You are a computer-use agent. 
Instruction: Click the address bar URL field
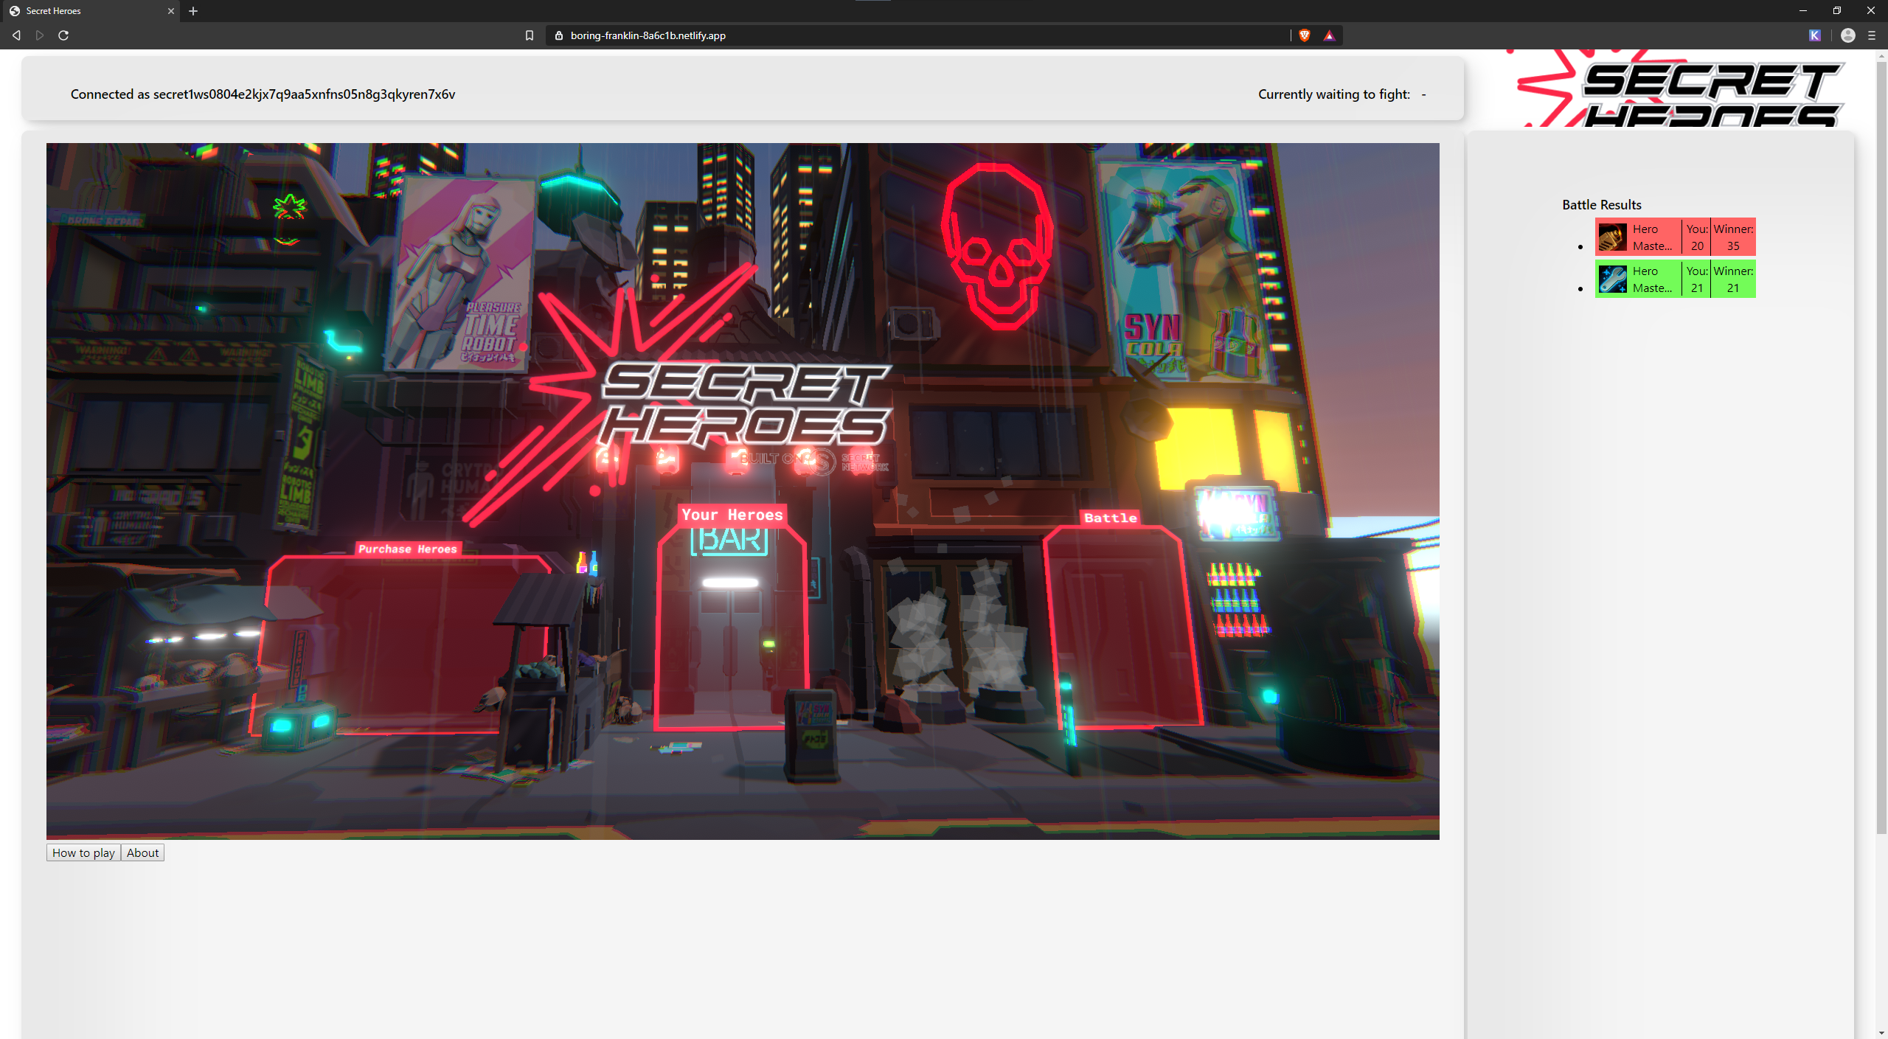tap(885, 35)
